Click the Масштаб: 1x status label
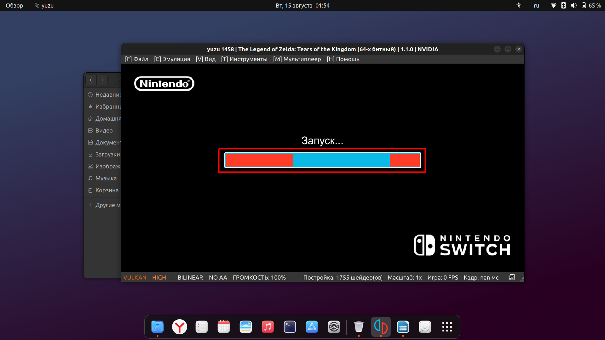605x340 pixels. [405, 278]
